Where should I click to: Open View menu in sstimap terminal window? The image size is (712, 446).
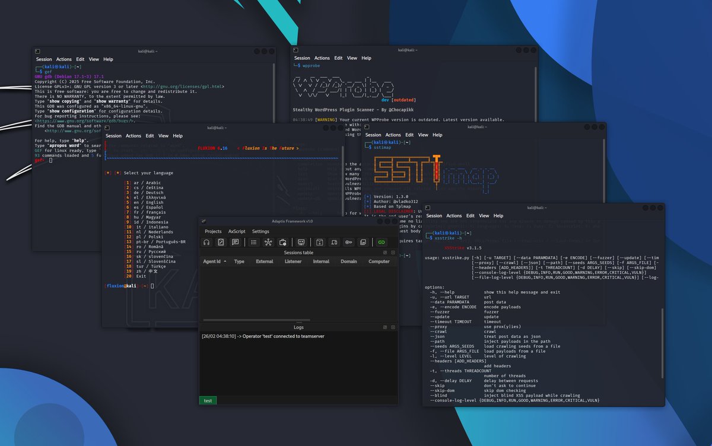point(423,135)
